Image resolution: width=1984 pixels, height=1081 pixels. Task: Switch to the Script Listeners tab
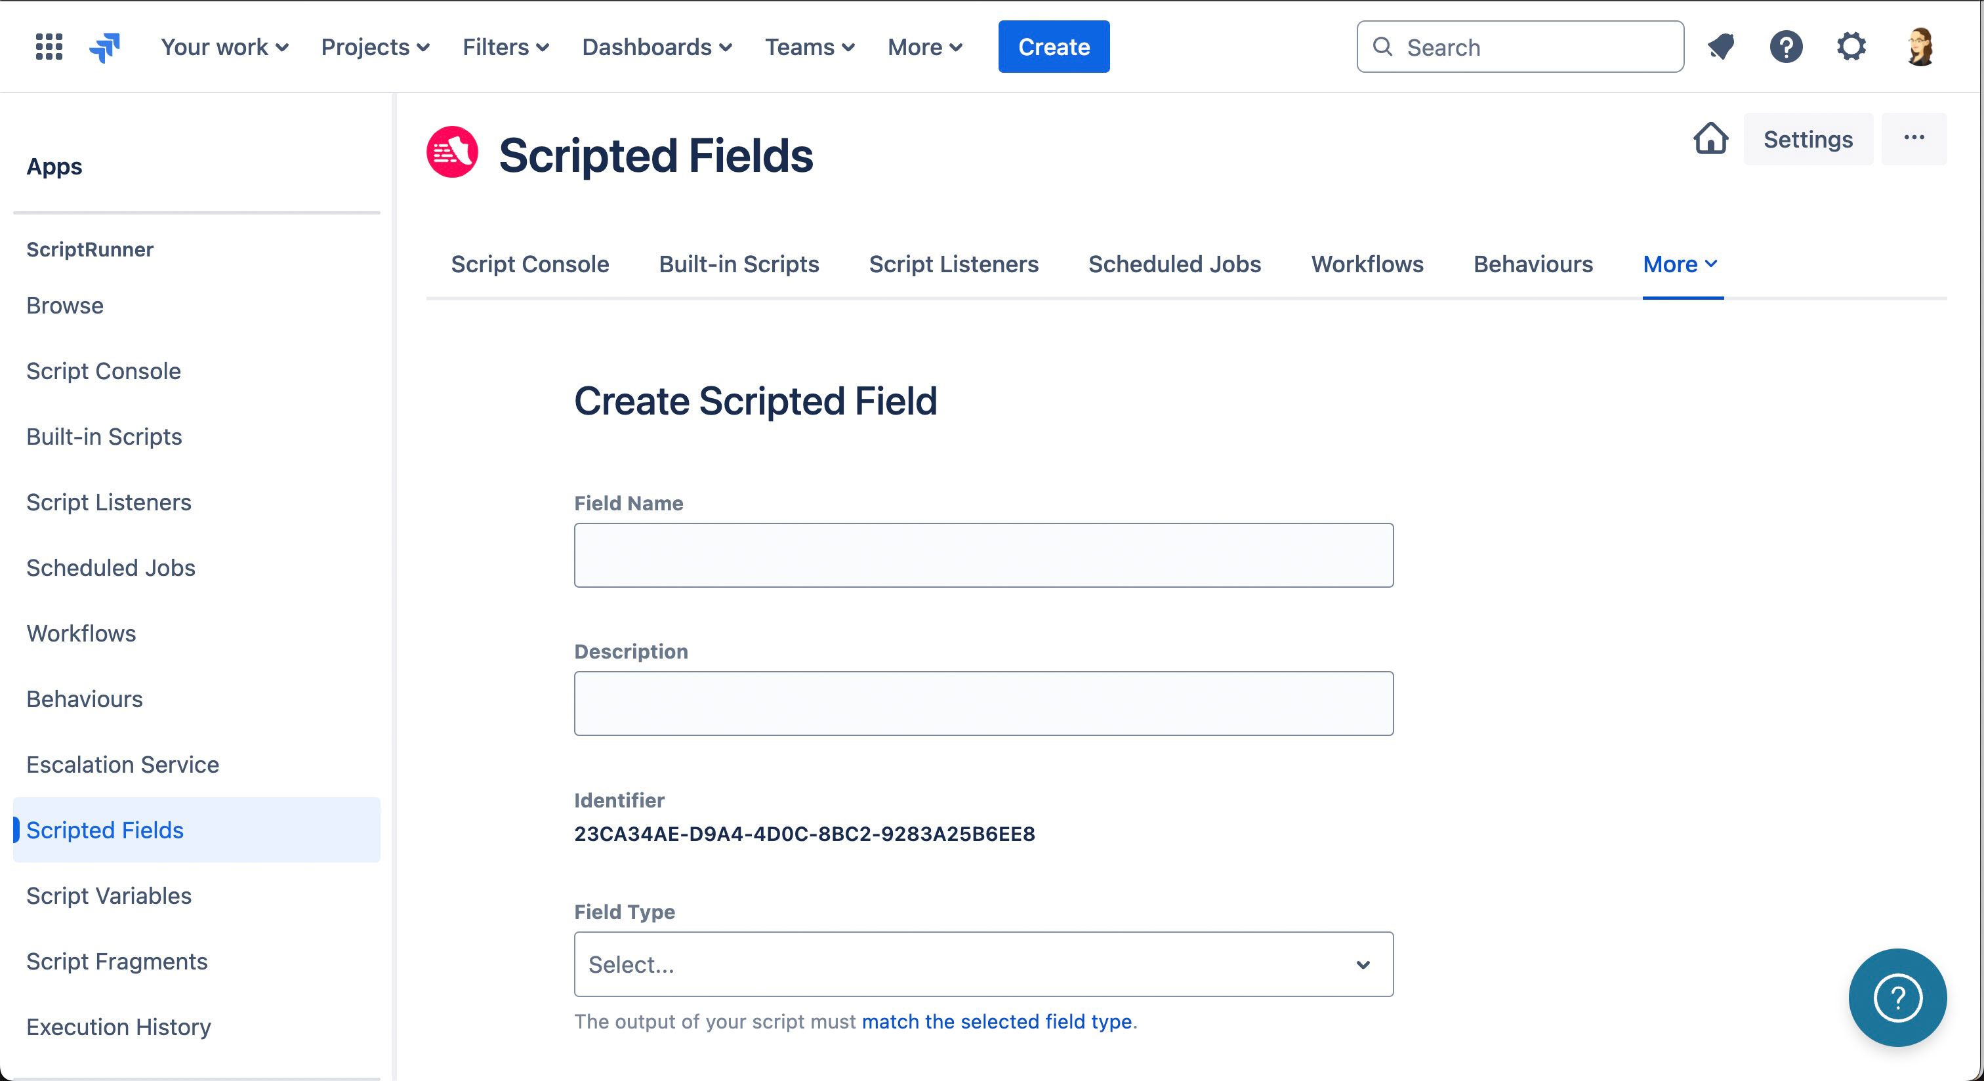click(x=953, y=264)
